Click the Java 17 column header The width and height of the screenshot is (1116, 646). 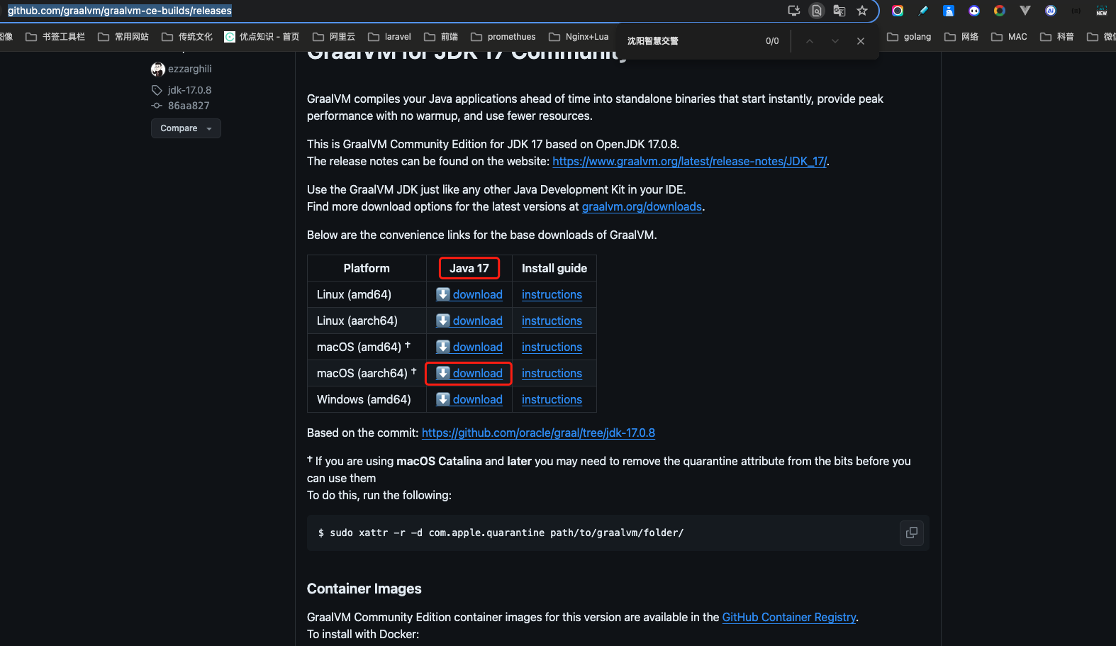[469, 268]
